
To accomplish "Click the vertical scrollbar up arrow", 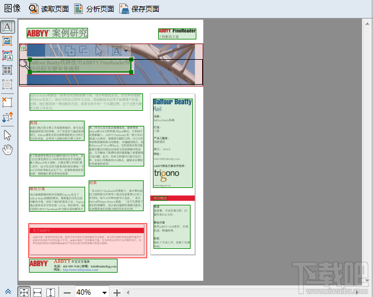I will 367,24.
